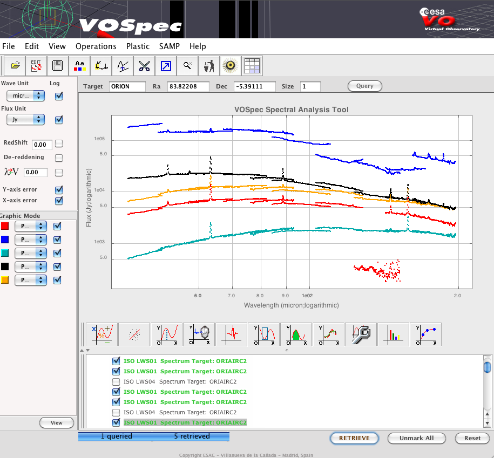Open the Flux Unit Jy dropdown

25,119
